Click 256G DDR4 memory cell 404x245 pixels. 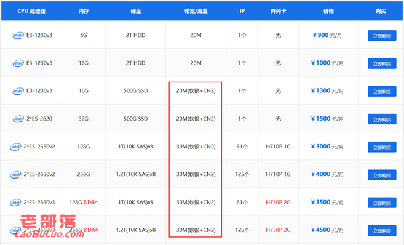84,230
